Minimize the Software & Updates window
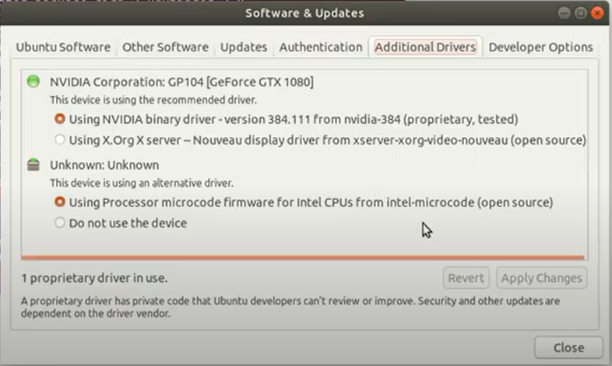612x366 pixels. pyautogui.click(x=564, y=13)
